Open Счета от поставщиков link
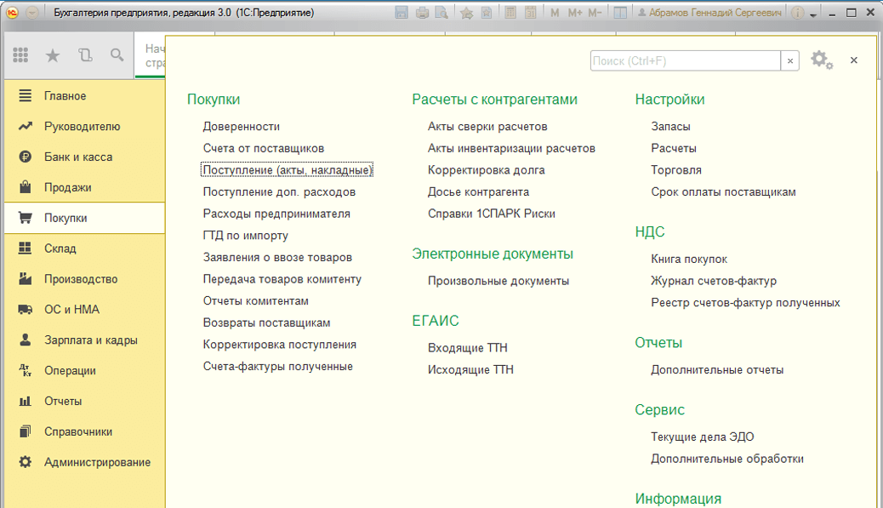This screenshot has height=508, width=883. 264,148
